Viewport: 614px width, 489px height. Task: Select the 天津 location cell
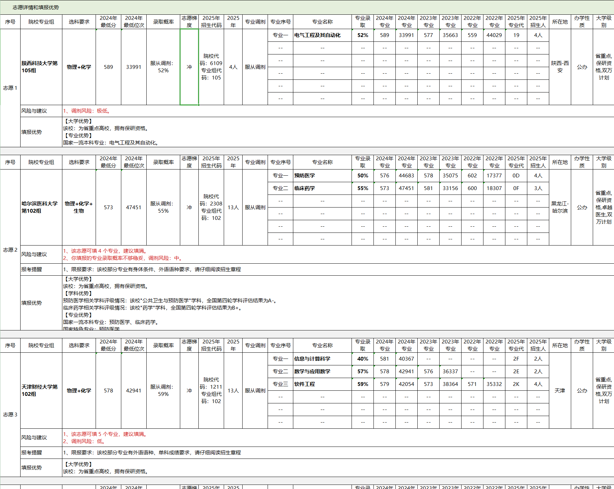pos(560,390)
